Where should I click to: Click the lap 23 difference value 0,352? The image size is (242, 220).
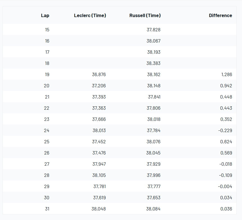click(x=226, y=119)
